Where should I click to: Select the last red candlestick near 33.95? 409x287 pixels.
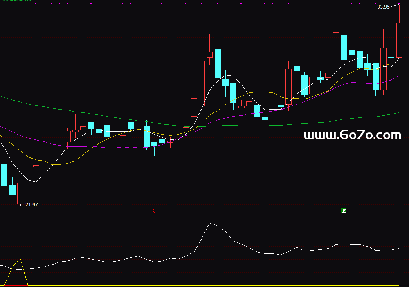click(x=399, y=40)
